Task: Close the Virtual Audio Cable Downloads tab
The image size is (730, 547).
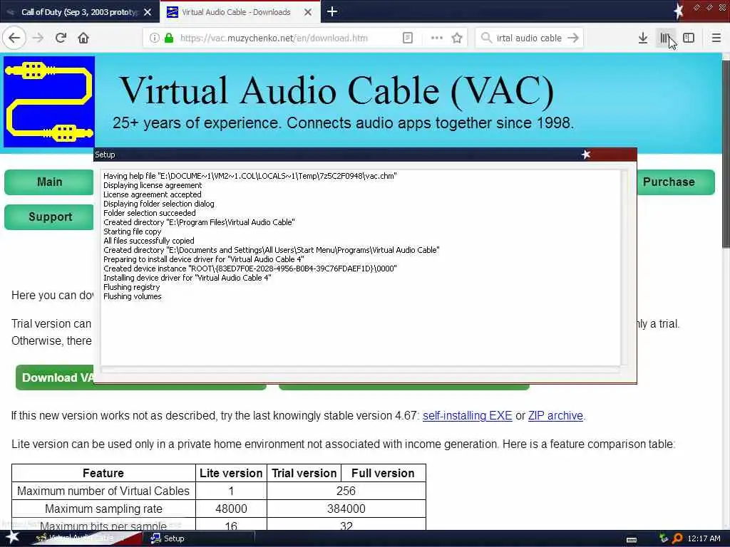Action: pos(308,12)
